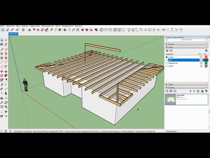
Task: Collapse the Сцены panel
Action: pos(187,87)
